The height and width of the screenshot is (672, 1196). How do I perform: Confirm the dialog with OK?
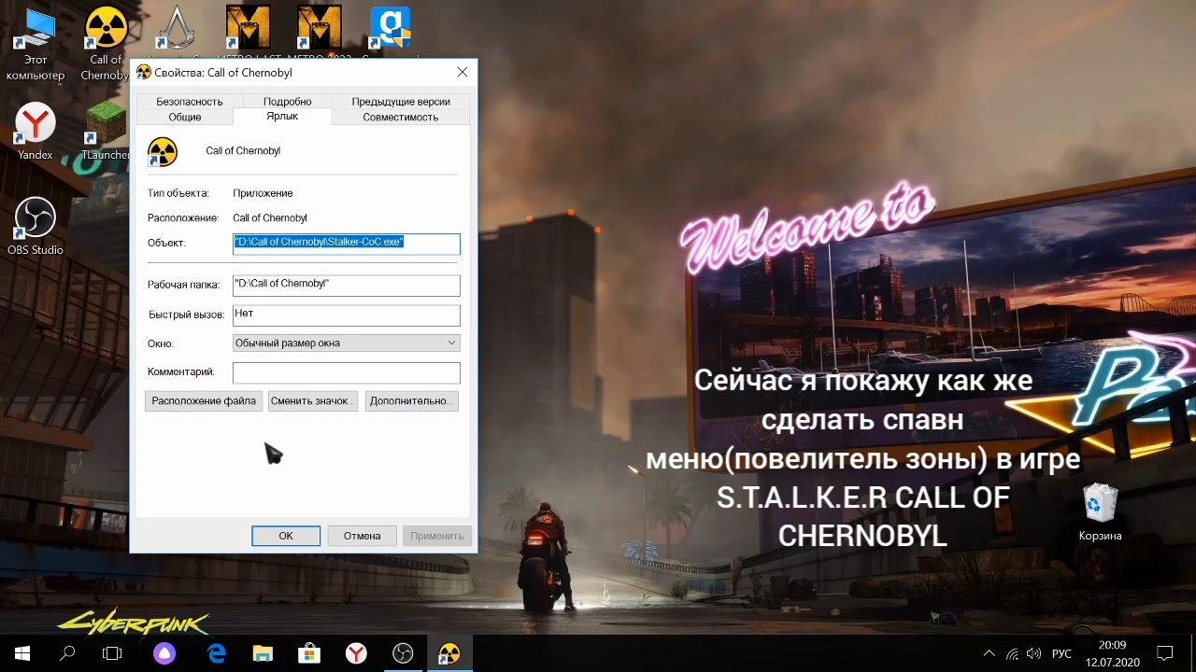click(x=286, y=536)
